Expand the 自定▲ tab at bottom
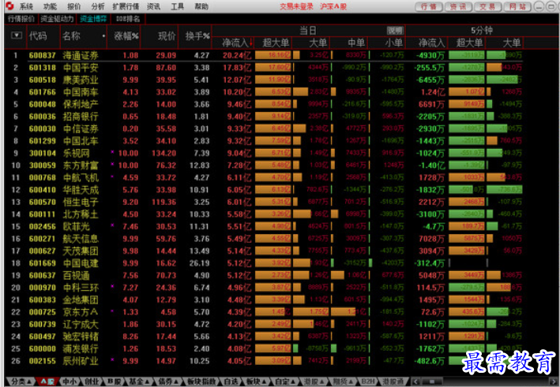 tap(284, 381)
